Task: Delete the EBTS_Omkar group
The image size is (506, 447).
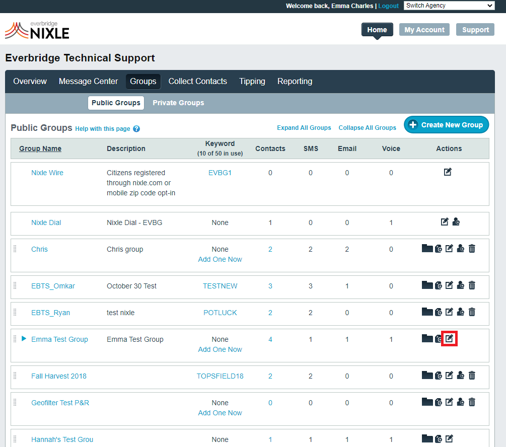Action: tap(472, 285)
